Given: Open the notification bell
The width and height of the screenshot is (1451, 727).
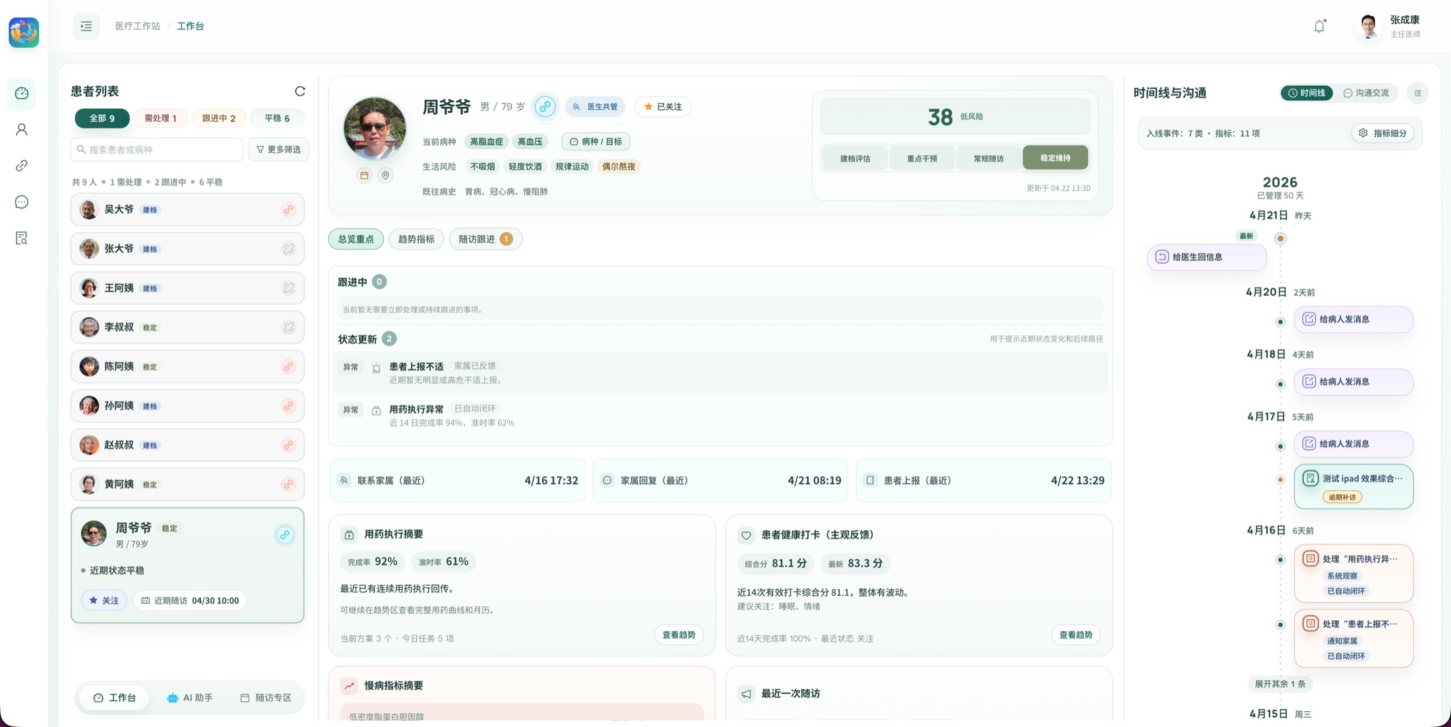Looking at the screenshot, I should [1319, 26].
